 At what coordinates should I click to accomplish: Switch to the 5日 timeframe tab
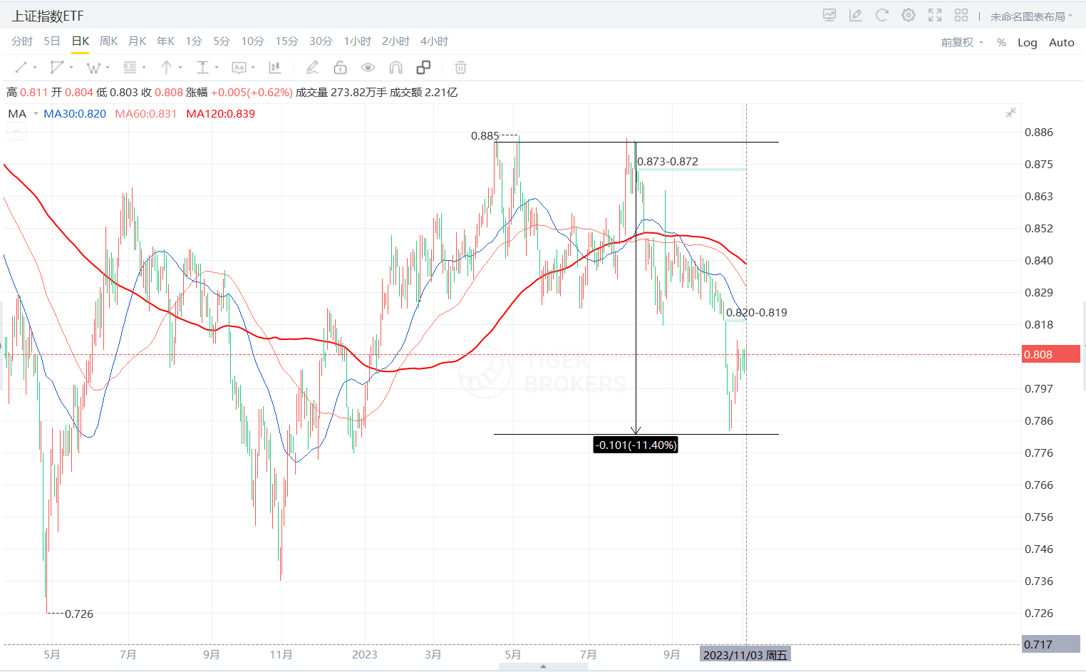[52, 41]
